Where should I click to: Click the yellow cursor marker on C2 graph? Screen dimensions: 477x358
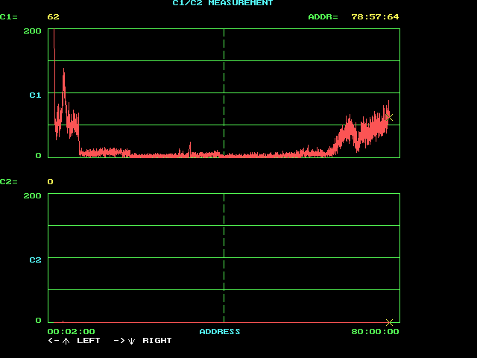point(389,322)
